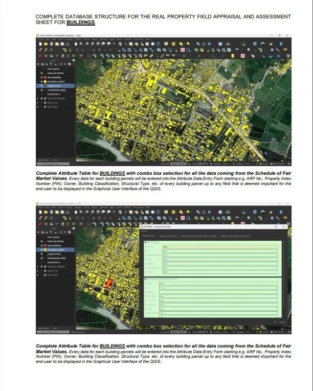The width and height of the screenshot is (313, 391).
Task: Toggle BUILDING layer eye in upper screenshot
Action: [x=42, y=82]
